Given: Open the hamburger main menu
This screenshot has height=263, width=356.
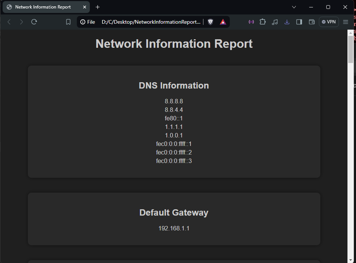Looking at the screenshot, I should [x=346, y=22].
